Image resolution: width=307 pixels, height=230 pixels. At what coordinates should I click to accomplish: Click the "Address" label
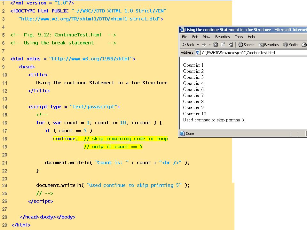[187, 52]
